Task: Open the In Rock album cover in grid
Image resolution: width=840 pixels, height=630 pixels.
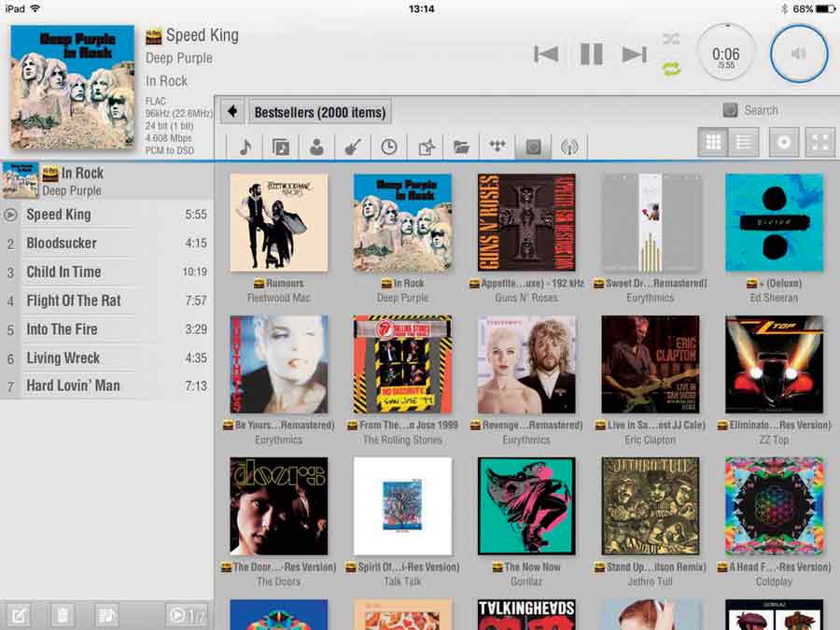Action: click(402, 222)
